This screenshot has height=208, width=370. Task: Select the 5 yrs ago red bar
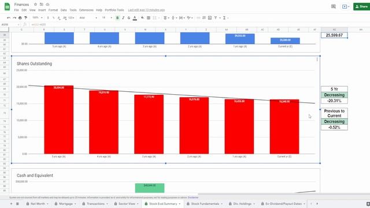(59, 120)
